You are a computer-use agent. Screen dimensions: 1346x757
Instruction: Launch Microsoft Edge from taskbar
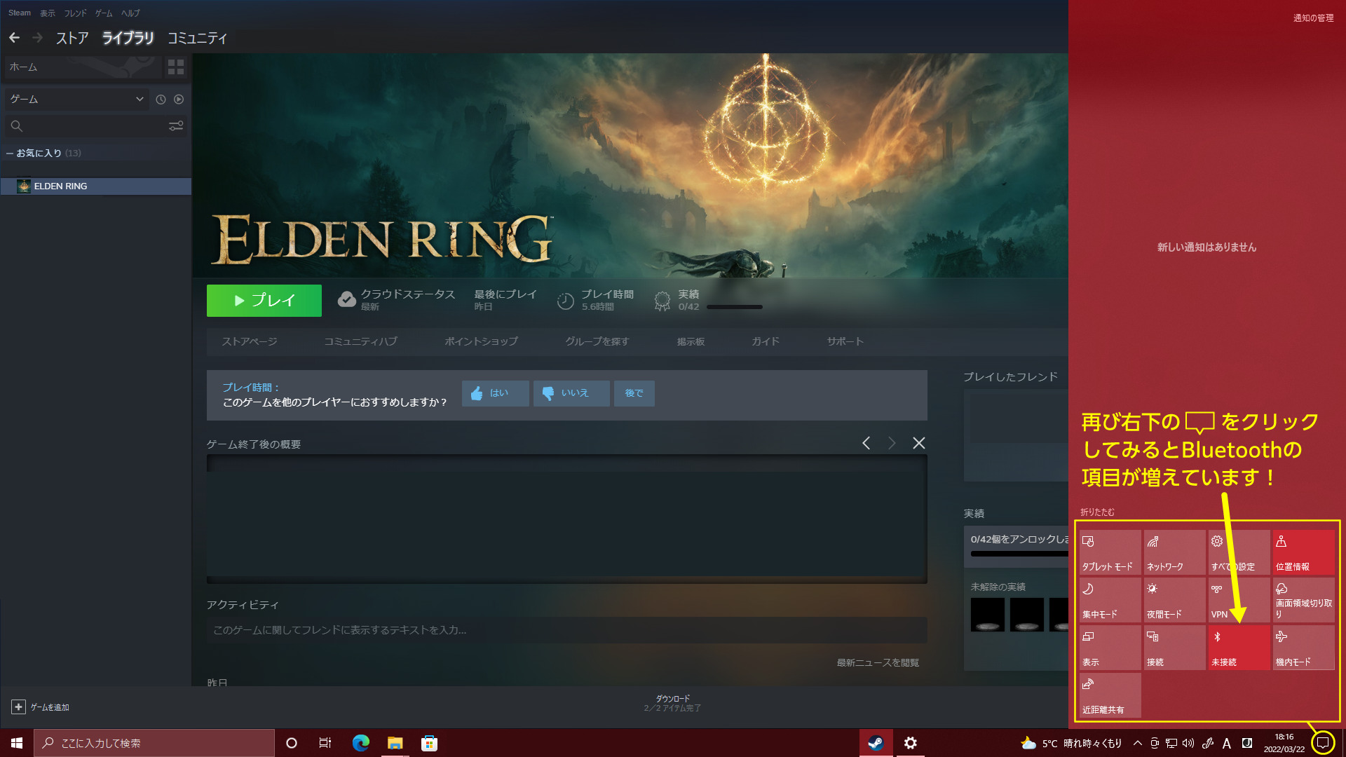click(361, 743)
